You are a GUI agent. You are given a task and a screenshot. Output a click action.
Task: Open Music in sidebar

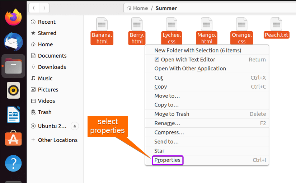[55, 78]
